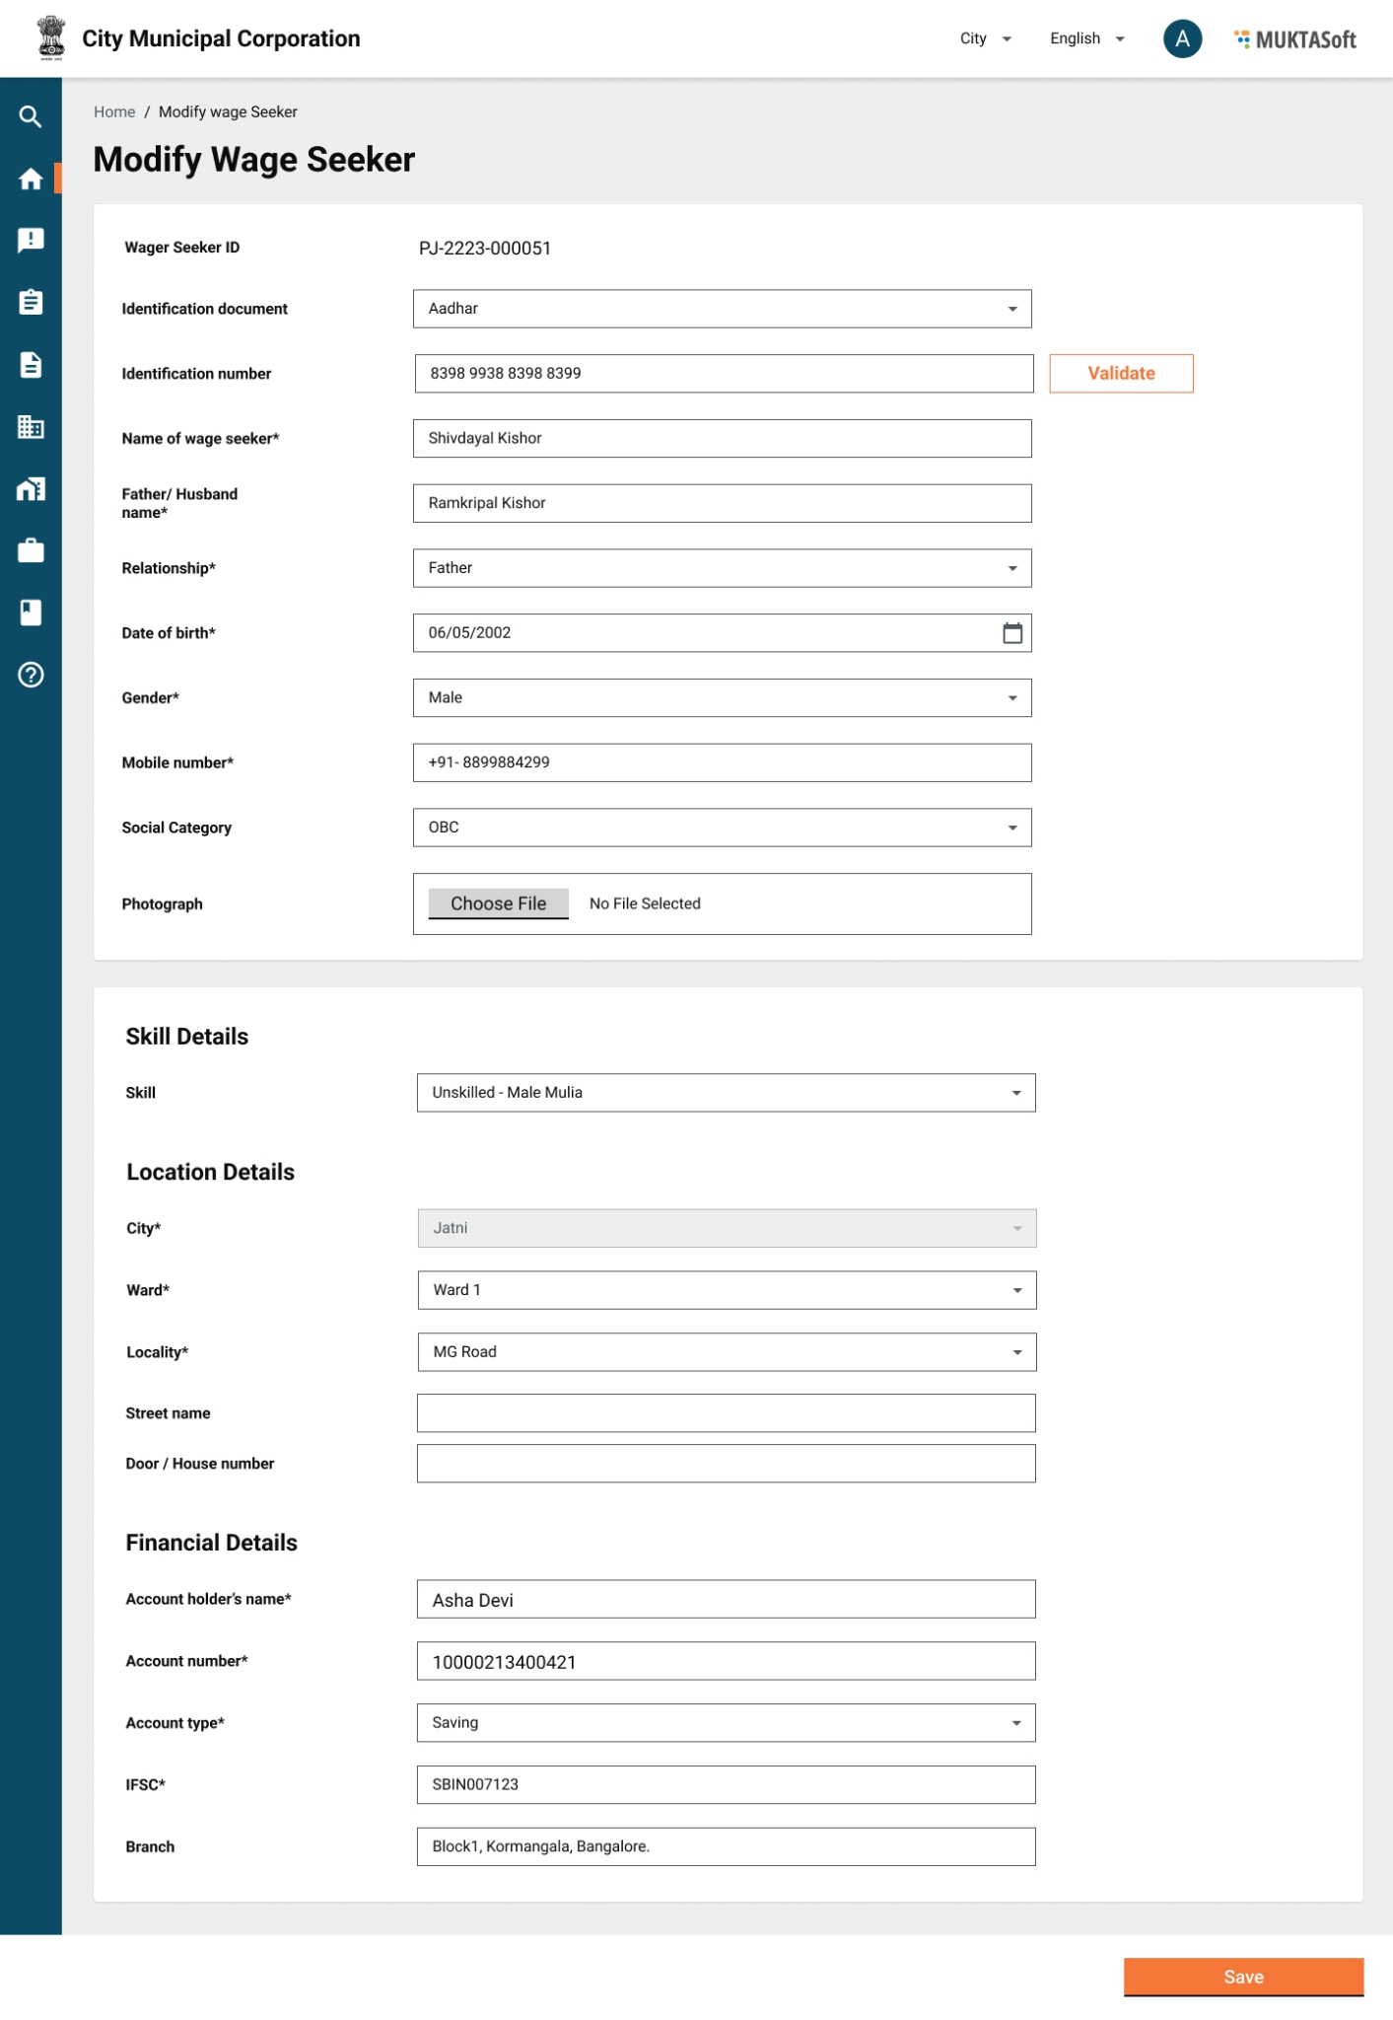The width and height of the screenshot is (1393, 2020).
Task: Click the document icon in sidebar
Action: (x=31, y=365)
